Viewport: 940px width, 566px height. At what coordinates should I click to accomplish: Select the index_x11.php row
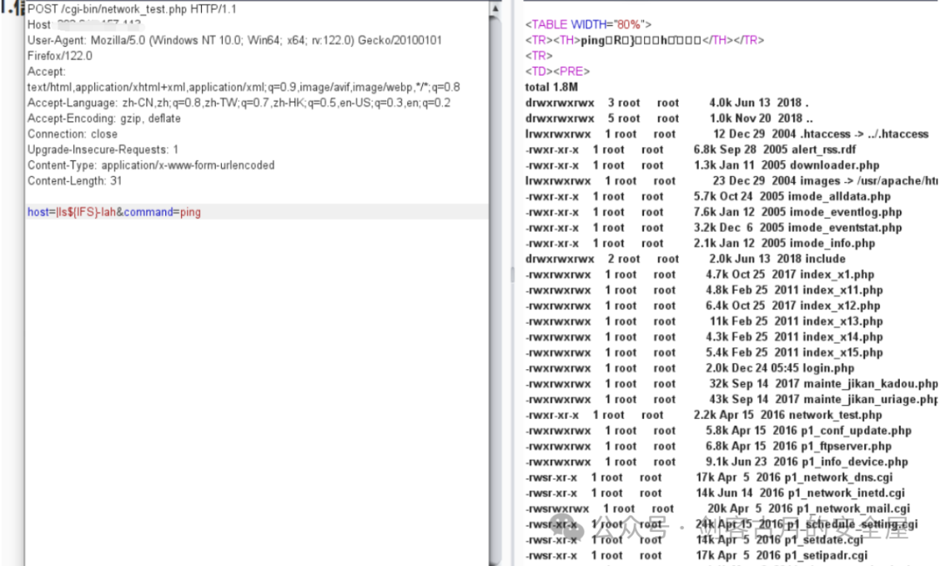coord(704,290)
